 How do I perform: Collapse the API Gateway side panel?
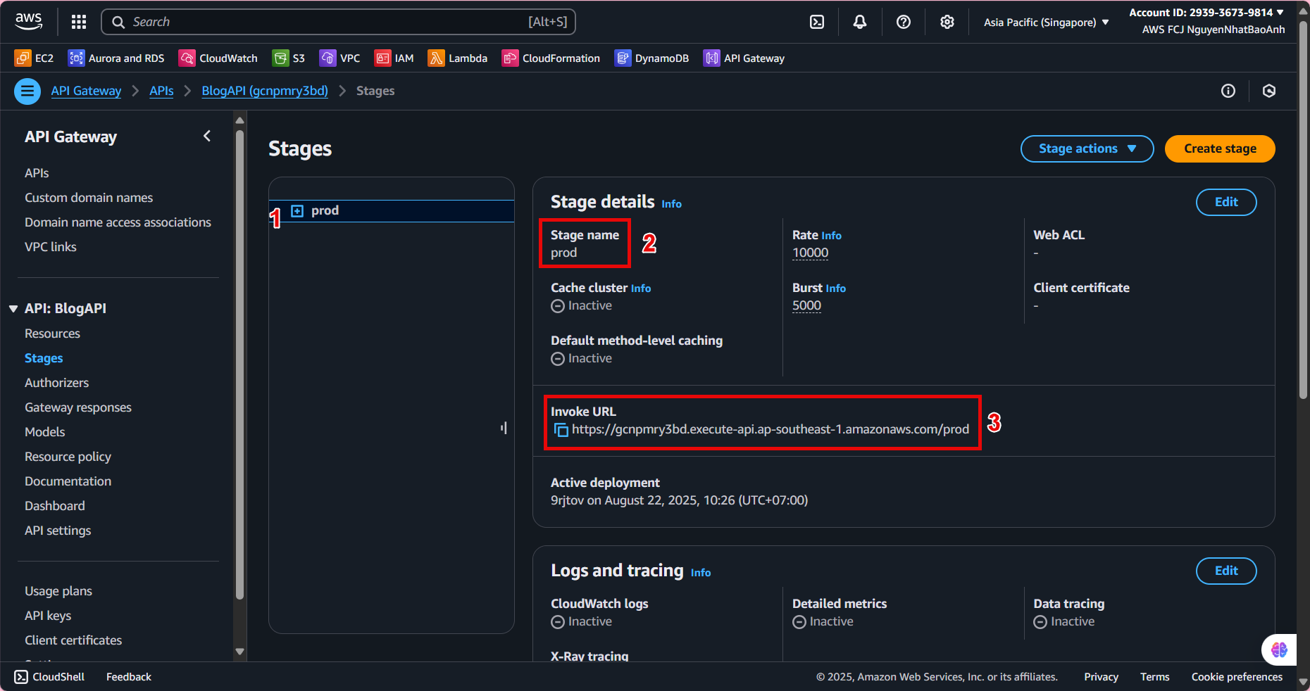tap(207, 137)
